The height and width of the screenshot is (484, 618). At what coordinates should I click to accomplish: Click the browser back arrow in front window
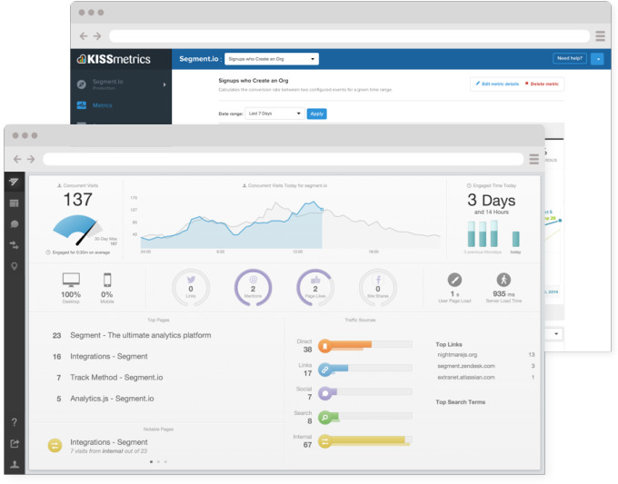coord(17,159)
